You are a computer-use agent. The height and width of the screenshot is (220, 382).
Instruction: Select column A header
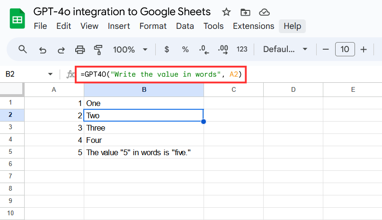click(x=54, y=90)
